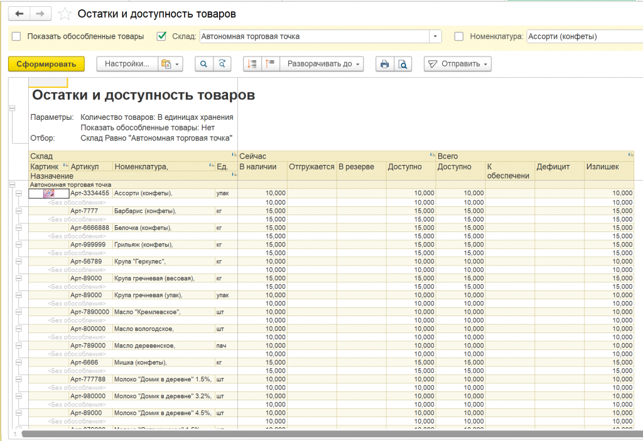Enable the 'Номенклатура' filter checkbox
The image size is (643, 441).
pyautogui.click(x=459, y=36)
